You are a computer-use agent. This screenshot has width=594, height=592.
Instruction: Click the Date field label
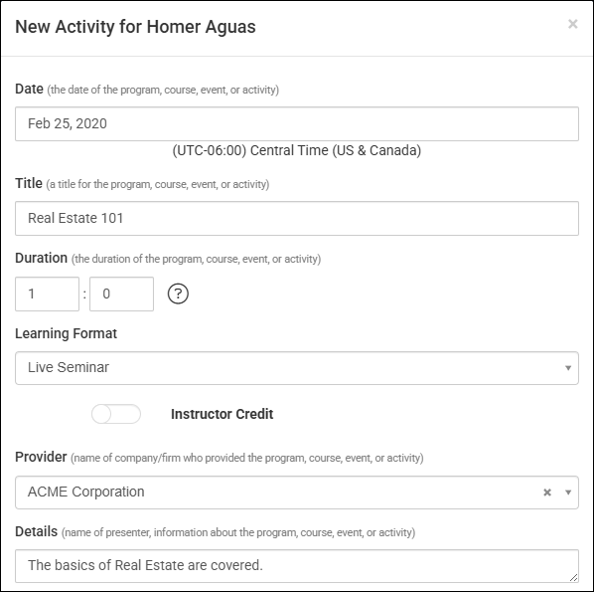point(29,89)
